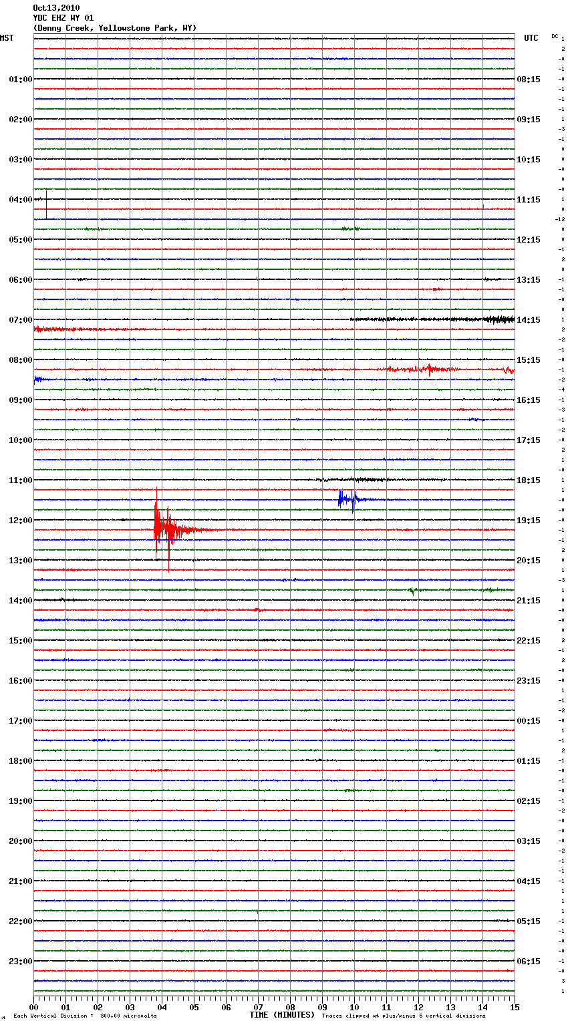Viewport: 568px width, 1025px height.
Task: Click the 00:15 UTC time label
Action: 529,721
